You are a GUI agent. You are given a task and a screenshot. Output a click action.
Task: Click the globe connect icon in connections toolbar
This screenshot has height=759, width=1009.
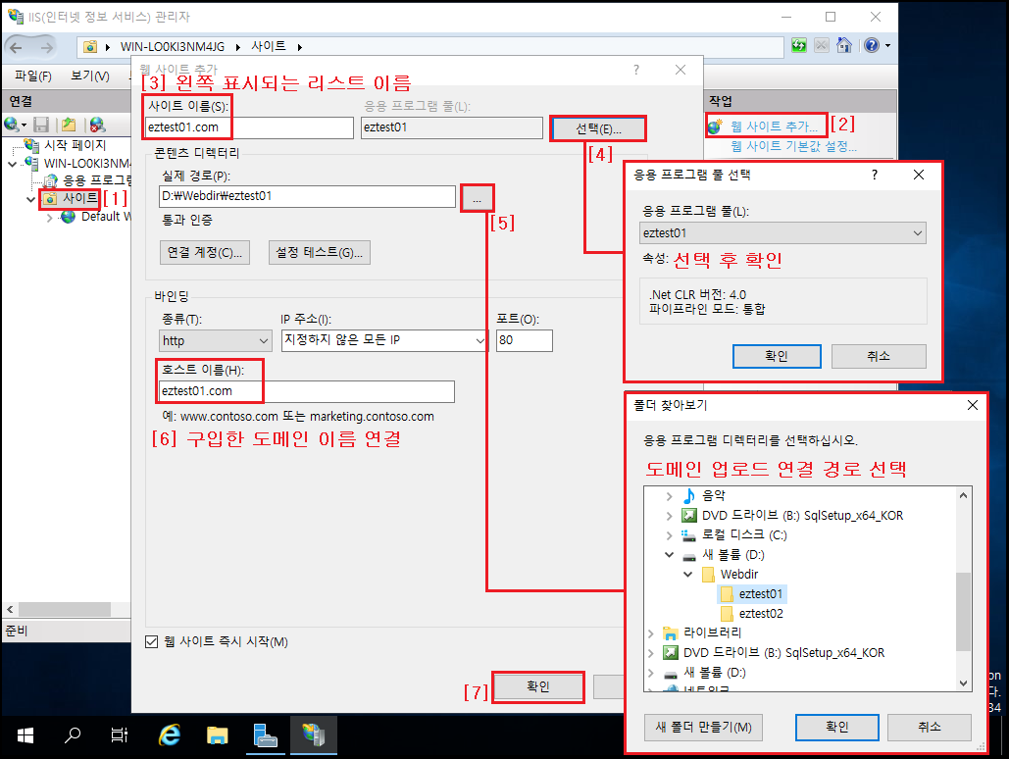[x=12, y=125]
